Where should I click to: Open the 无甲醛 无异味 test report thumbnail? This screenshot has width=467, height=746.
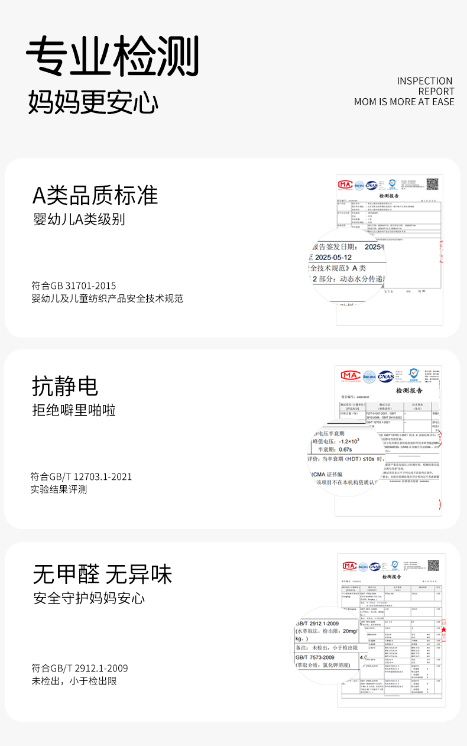point(391,631)
